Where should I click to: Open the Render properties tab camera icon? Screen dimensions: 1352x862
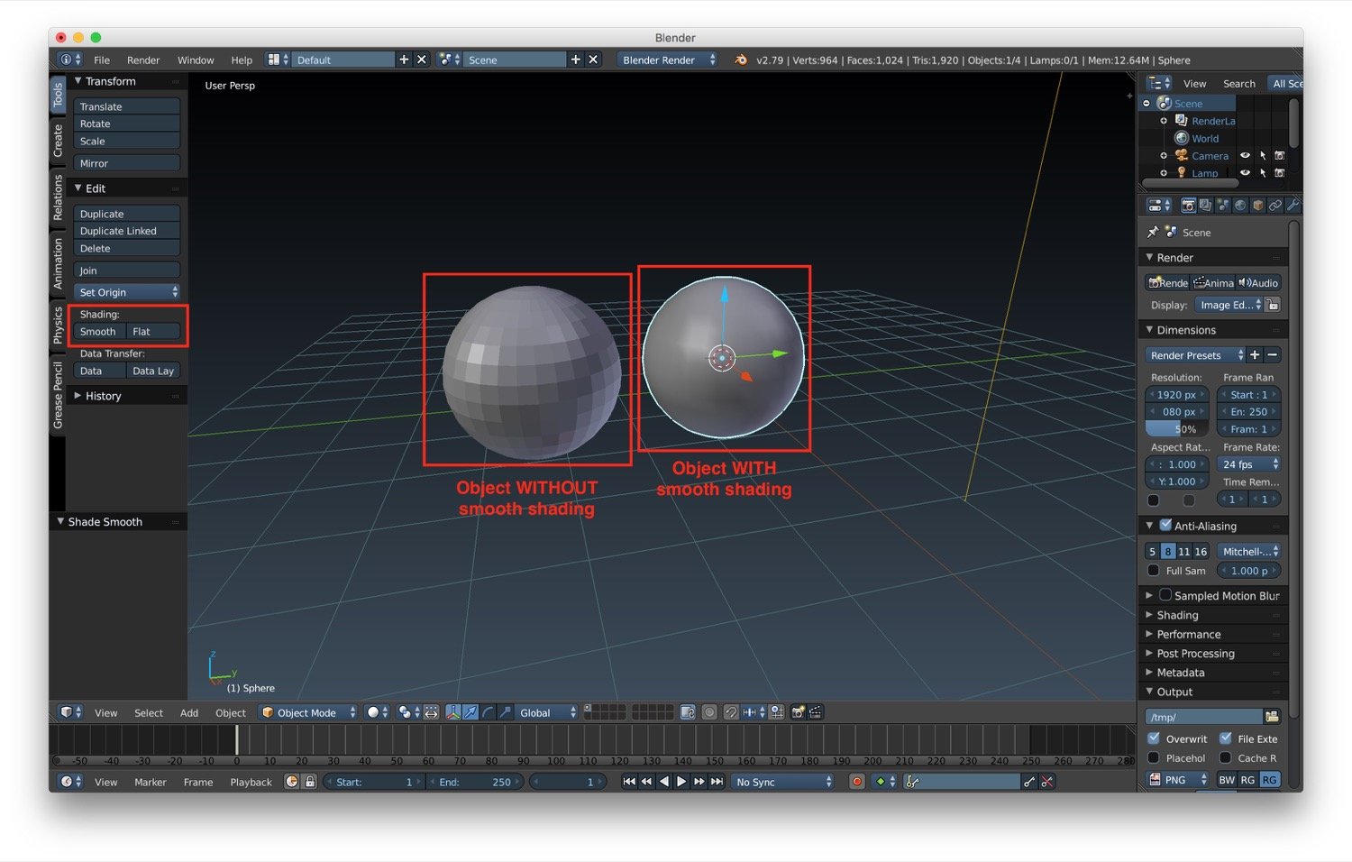(1188, 206)
